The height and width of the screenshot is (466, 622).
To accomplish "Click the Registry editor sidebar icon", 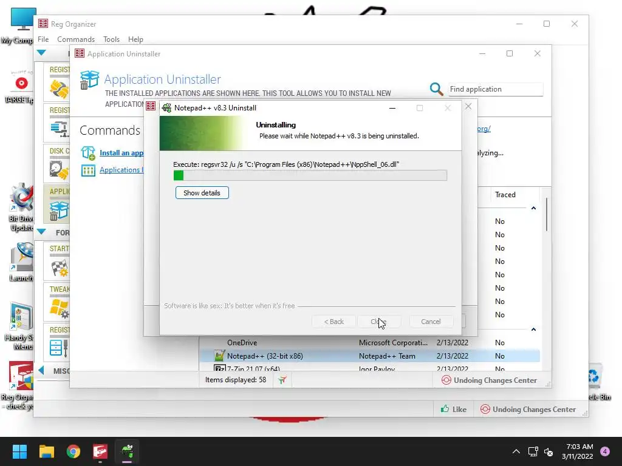I will (x=59, y=348).
